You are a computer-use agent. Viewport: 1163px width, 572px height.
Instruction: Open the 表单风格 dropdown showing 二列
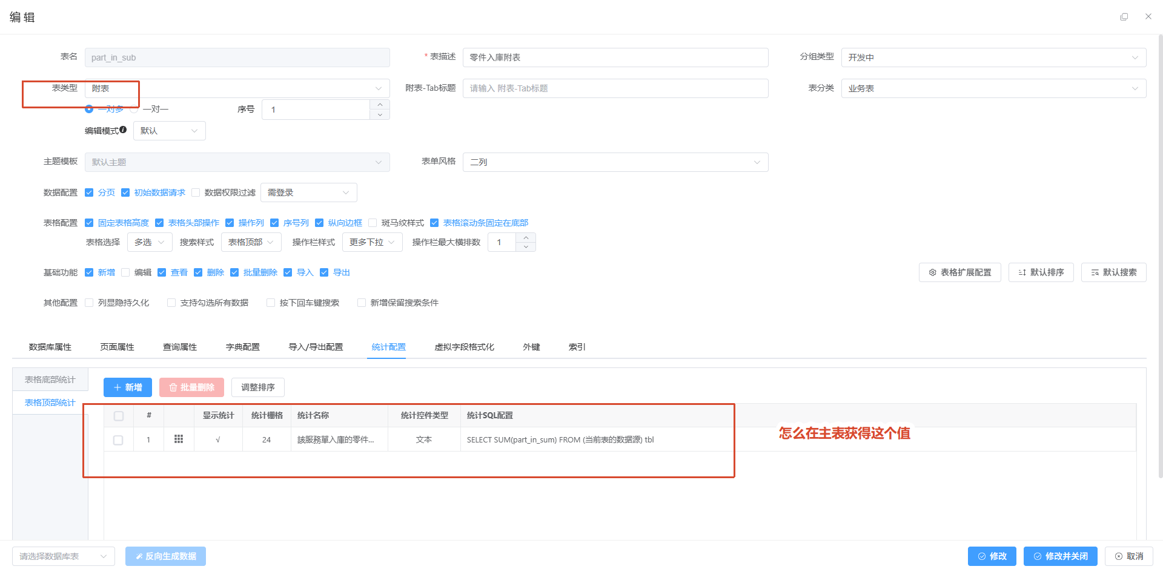615,162
